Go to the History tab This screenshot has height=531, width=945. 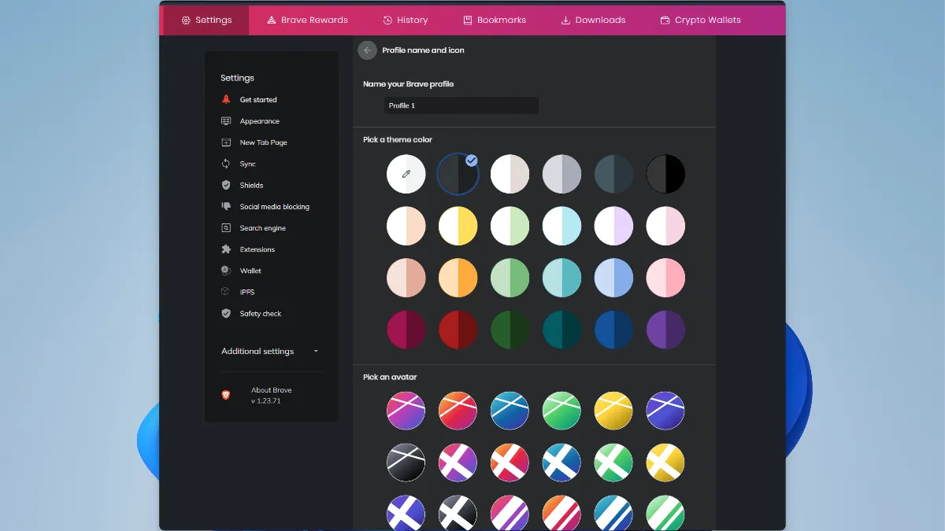(x=406, y=20)
